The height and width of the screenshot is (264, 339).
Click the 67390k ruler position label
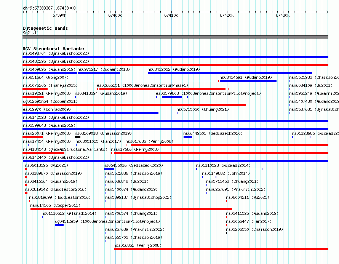[59, 15]
